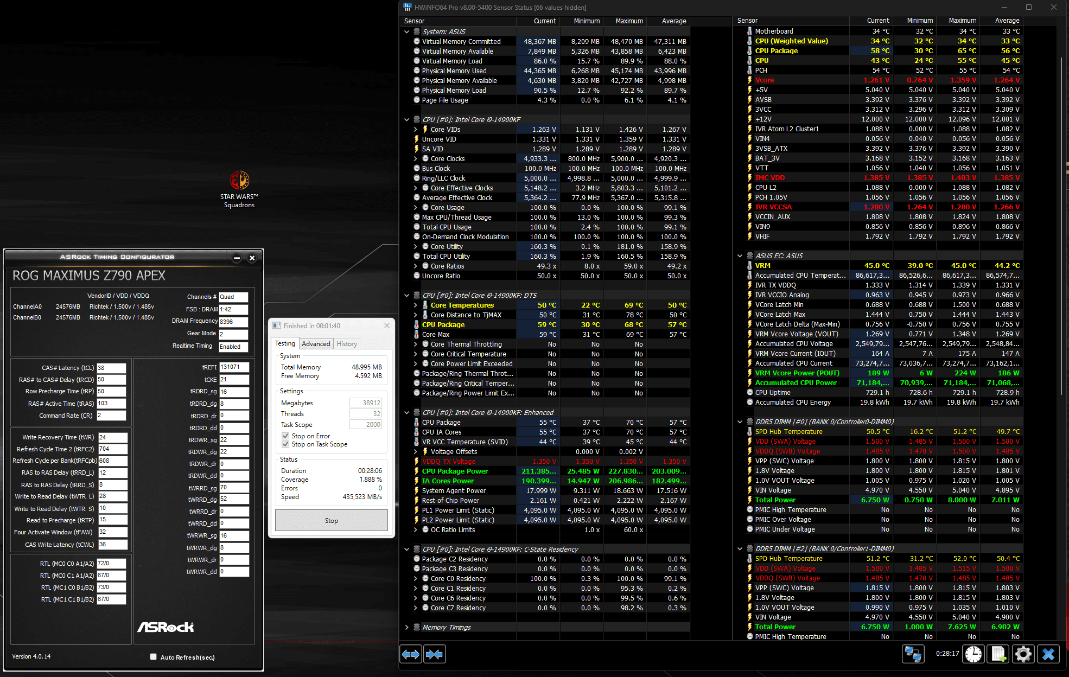
Task: Open the History tab
Action: pos(347,344)
